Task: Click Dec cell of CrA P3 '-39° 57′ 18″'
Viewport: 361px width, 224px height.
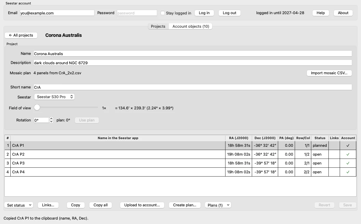Action: coord(265,163)
